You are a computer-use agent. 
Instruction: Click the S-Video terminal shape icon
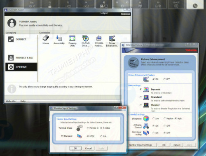click(x=79, y=128)
